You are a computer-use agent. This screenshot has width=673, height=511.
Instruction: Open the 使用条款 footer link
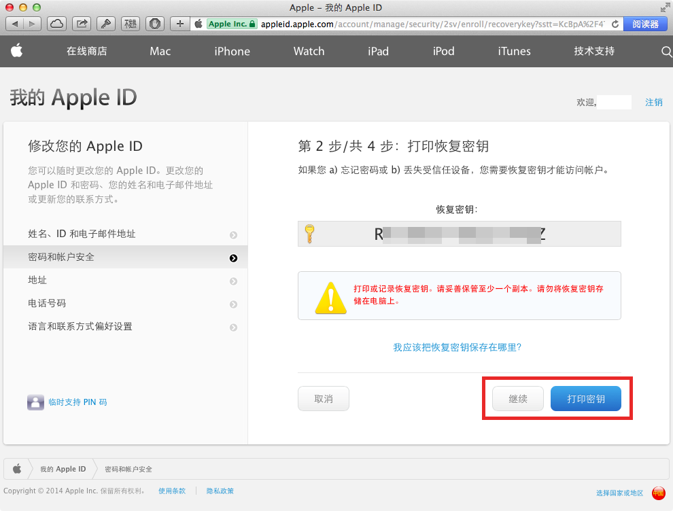click(172, 491)
